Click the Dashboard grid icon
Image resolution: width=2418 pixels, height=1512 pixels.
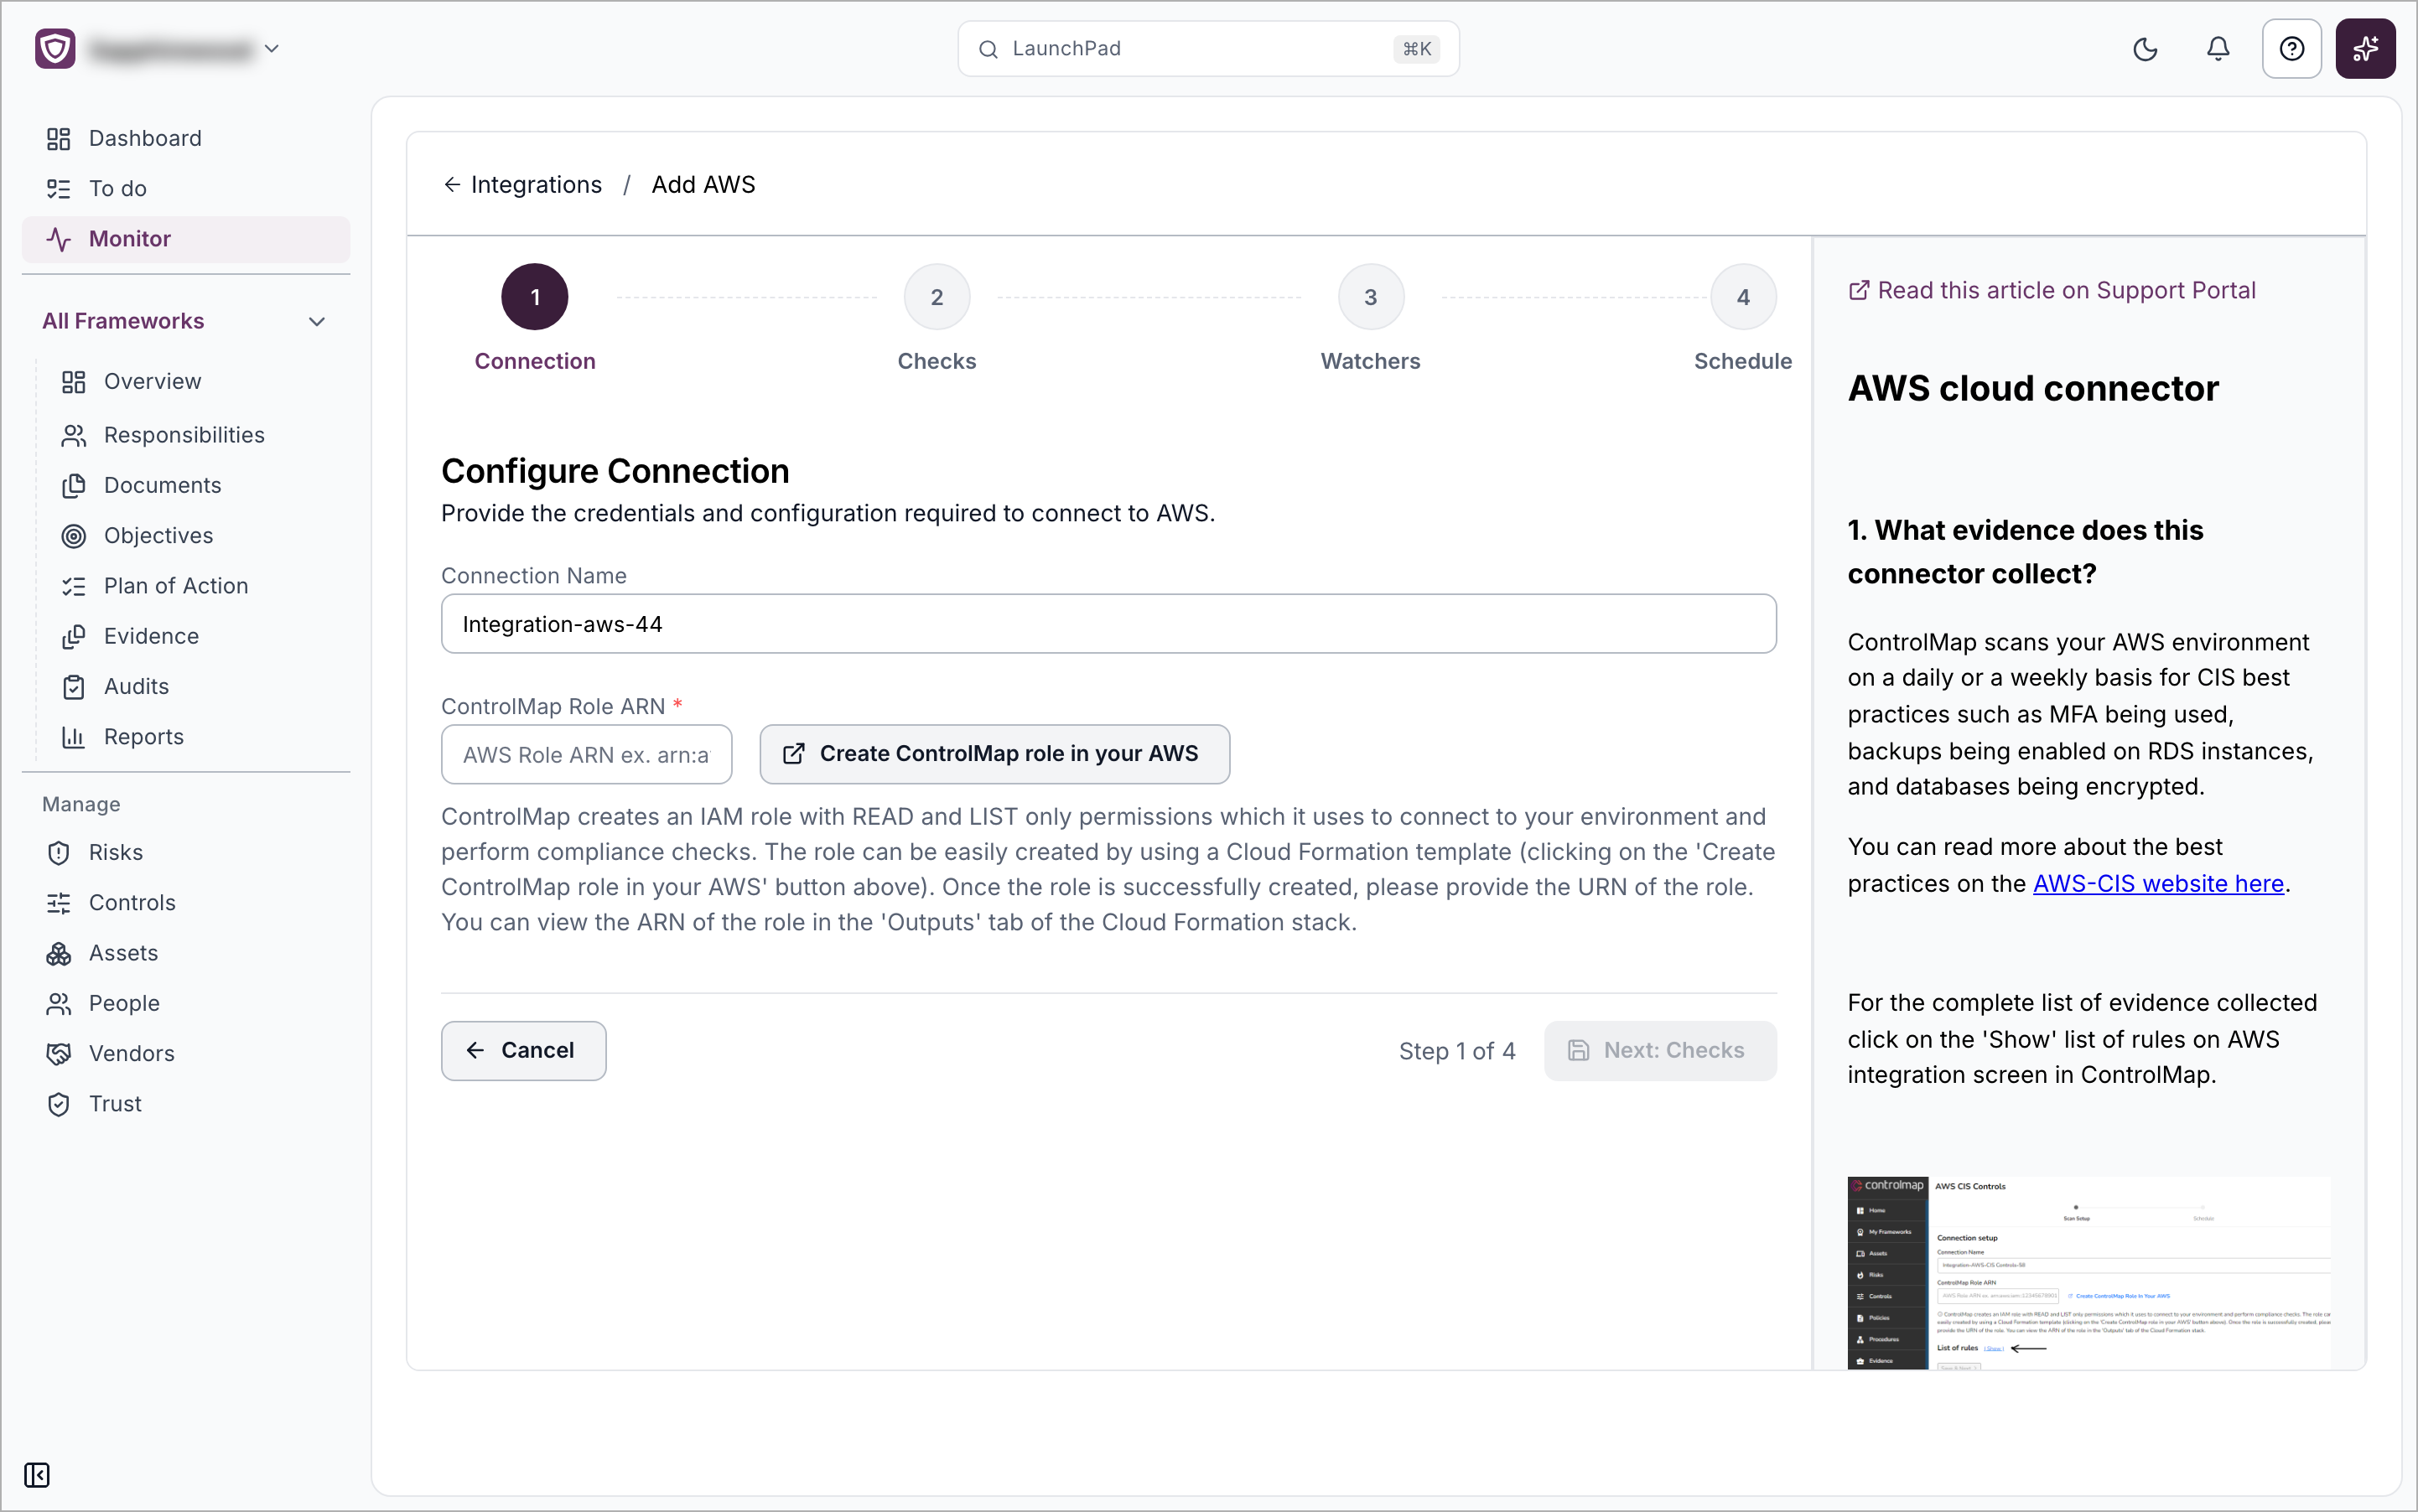pos(59,138)
